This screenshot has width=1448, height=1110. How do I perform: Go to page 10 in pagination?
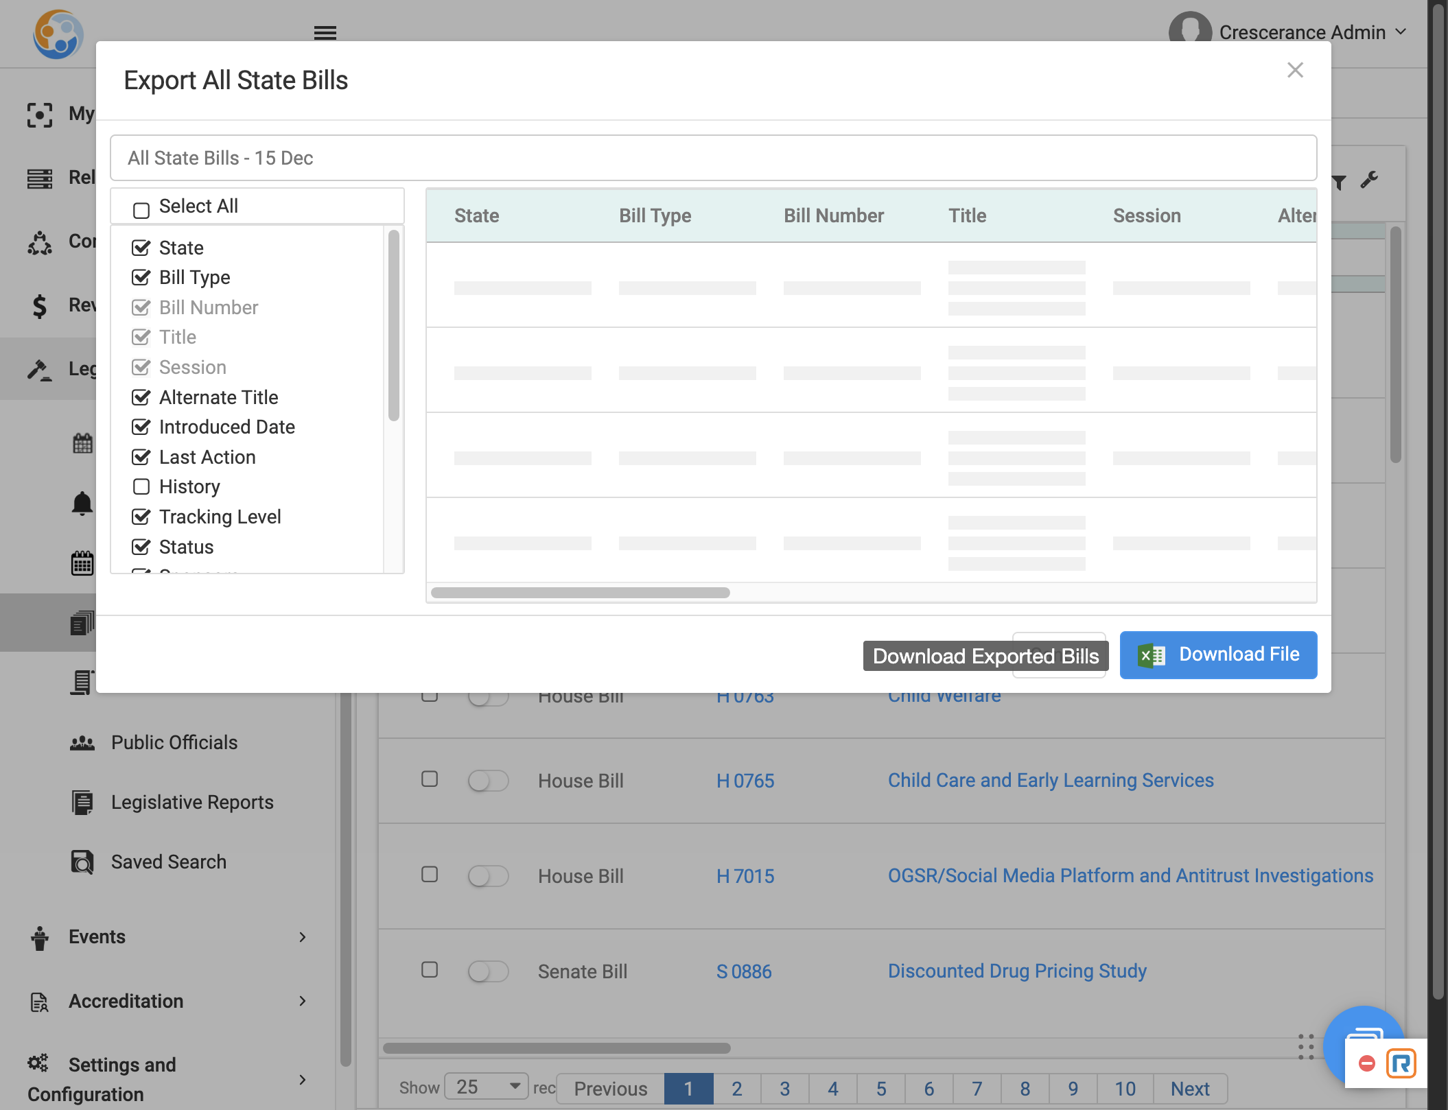(1125, 1089)
